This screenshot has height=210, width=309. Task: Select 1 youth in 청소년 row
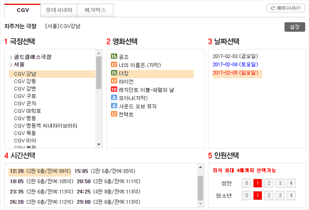click(x=258, y=195)
